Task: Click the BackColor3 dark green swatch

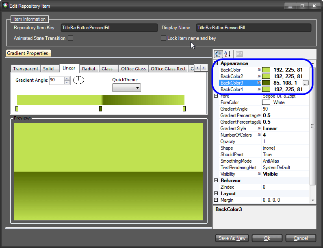Action: point(266,83)
